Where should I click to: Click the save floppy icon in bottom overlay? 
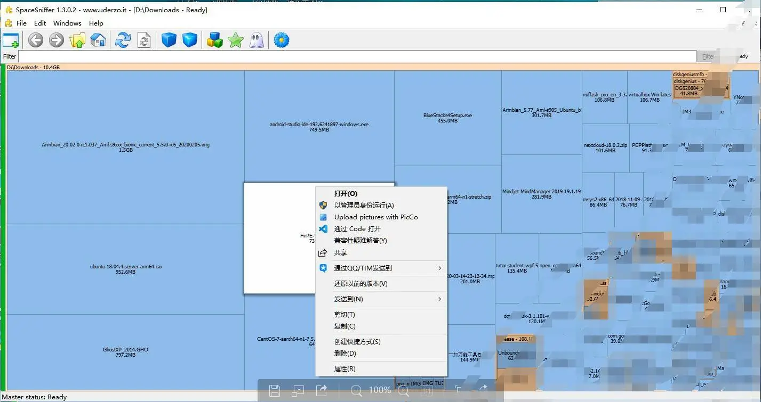pos(275,390)
